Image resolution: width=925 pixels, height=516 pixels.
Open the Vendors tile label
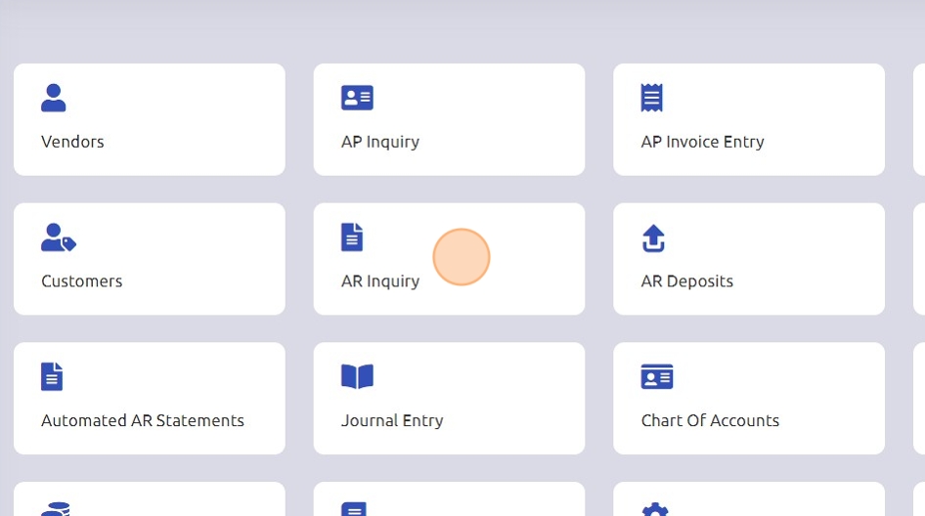tap(72, 142)
